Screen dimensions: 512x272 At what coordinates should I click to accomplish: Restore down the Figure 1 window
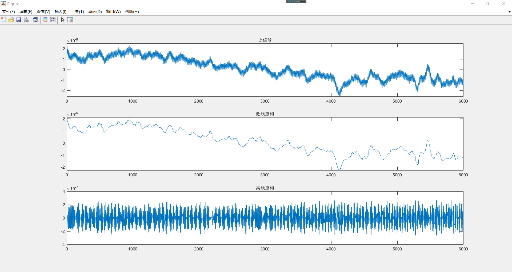[488, 4]
